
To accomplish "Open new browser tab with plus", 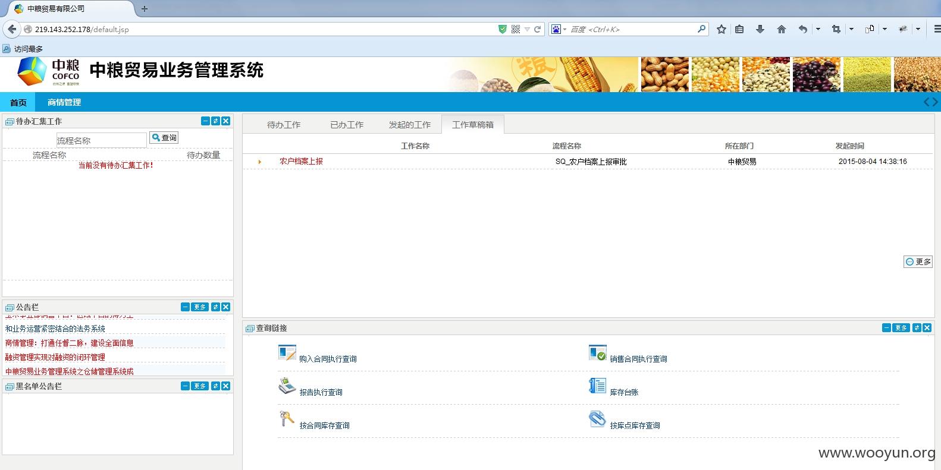I will click(145, 9).
